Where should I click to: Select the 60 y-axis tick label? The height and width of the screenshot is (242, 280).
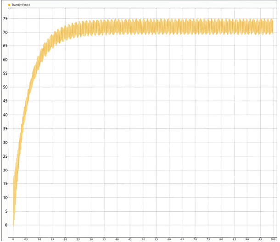coord(6,60)
